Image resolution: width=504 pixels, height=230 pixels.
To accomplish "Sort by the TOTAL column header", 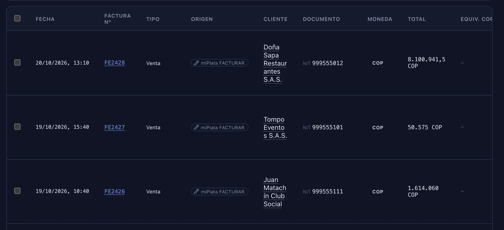I will 417,19.
